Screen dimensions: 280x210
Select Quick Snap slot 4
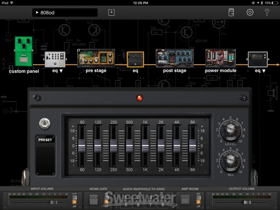(163, 197)
